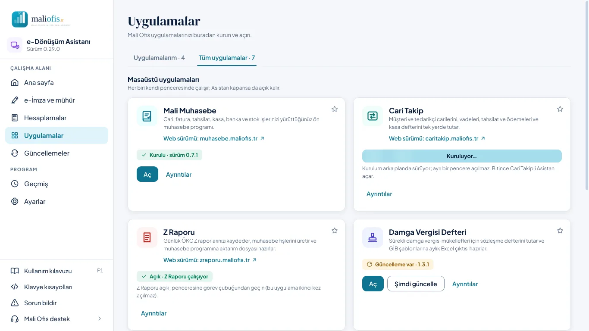Switch to Tüm uygulamalar · 7 tab
Image resolution: width=589 pixels, height=331 pixels.
(227, 58)
